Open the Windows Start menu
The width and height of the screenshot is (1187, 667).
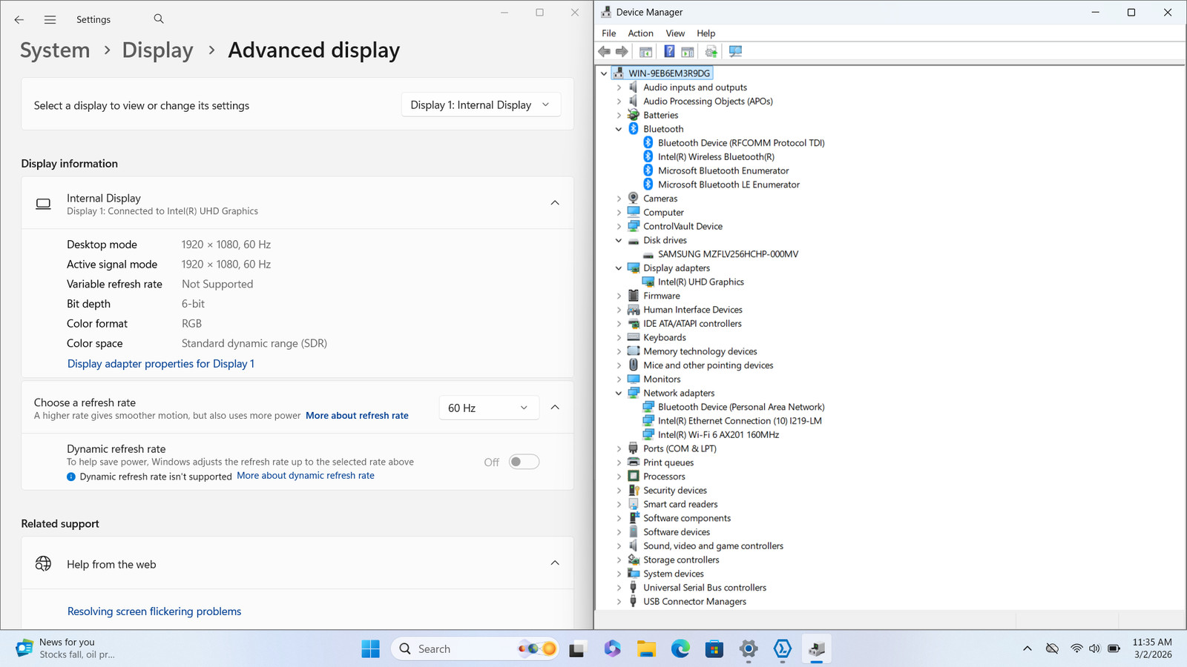coord(371,649)
